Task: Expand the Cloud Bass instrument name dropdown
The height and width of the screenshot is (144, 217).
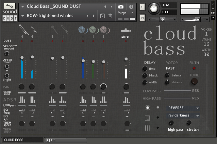Action: point(22,6)
